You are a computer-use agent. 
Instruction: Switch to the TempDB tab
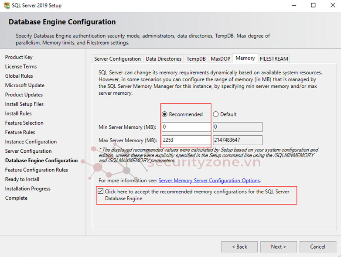coord(196,59)
